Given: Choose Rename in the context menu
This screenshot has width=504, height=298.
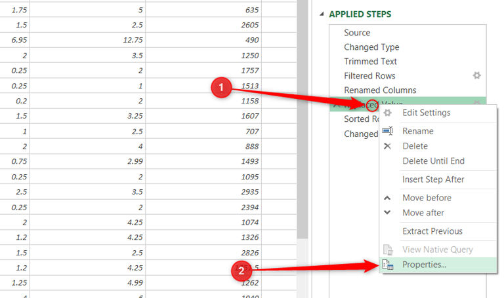Looking at the screenshot, I should click(x=418, y=131).
